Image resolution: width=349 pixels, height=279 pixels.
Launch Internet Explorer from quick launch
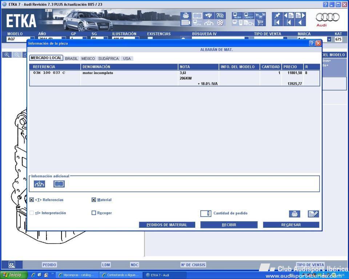pyautogui.click(x=33, y=275)
